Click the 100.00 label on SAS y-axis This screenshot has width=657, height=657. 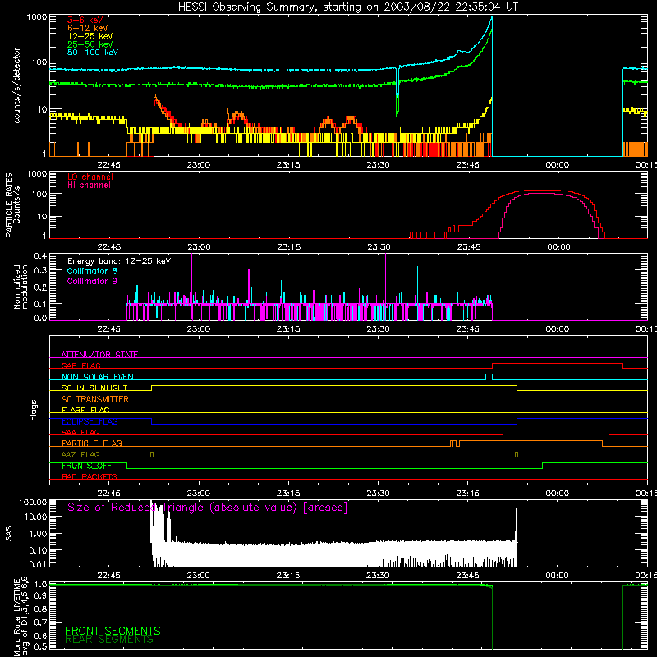pyautogui.click(x=33, y=502)
